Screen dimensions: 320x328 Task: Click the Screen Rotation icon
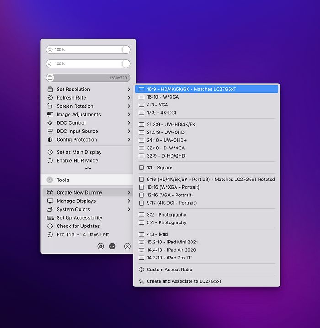pyautogui.click(x=50, y=106)
